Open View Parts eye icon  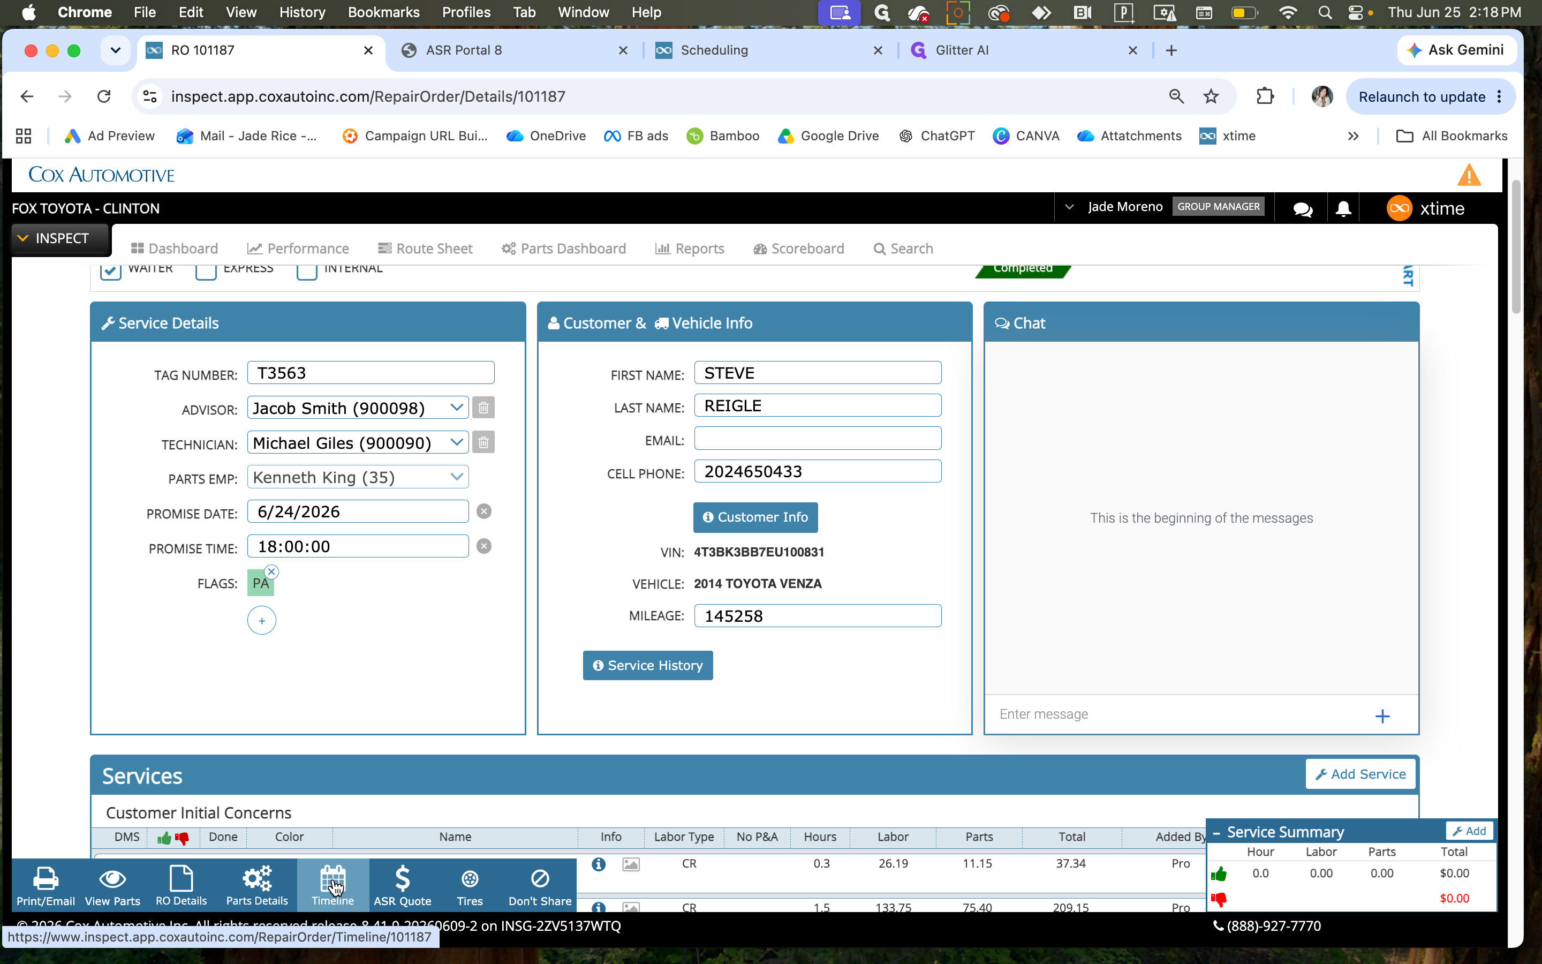point(112,886)
